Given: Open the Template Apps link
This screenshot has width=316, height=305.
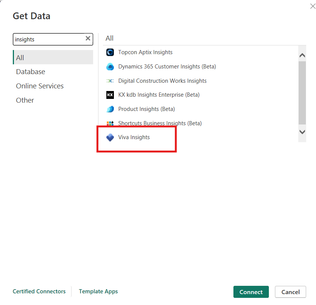Looking at the screenshot, I should [x=98, y=291].
